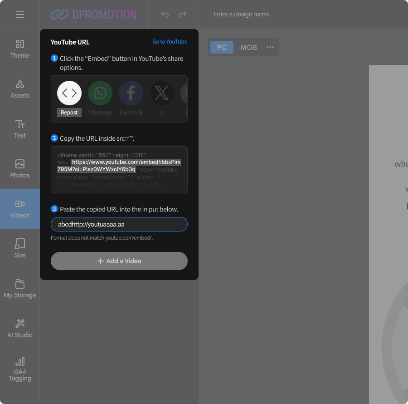
Task: Open the Theme sidebar panel
Action: [x=20, y=49]
